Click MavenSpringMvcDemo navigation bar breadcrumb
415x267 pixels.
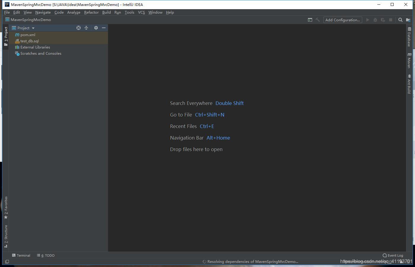tap(28, 20)
